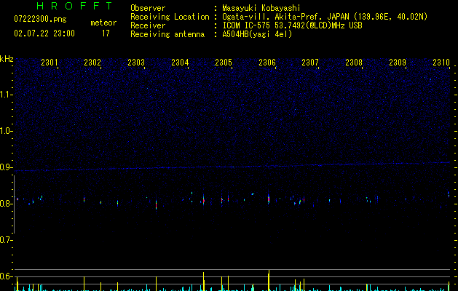The height and width of the screenshot is (291, 458).
Task: Click the 2310 time marker
Action: [x=441, y=63]
